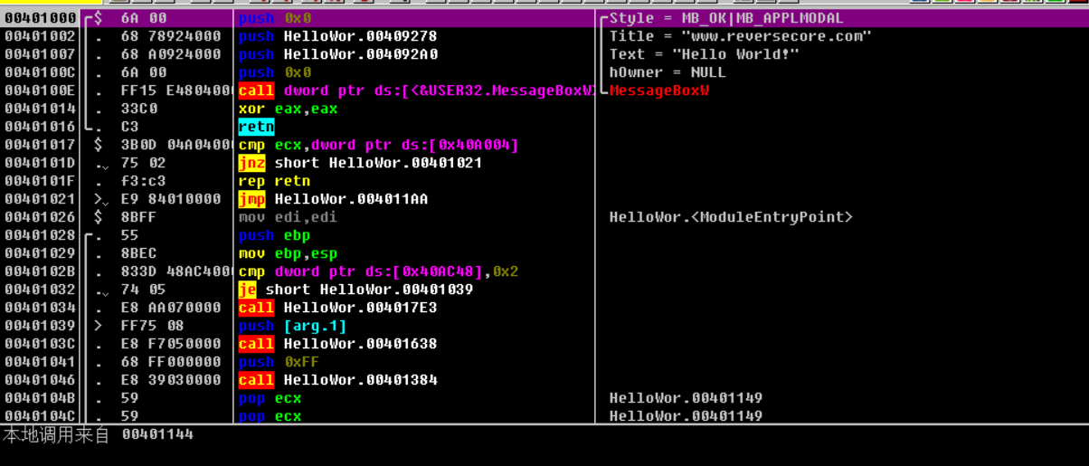Image resolution: width=1089 pixels, height=466 pixels.
Task: Click the push [arg.1] instruction
Action: pyautogui.click(x=292, y=326)
